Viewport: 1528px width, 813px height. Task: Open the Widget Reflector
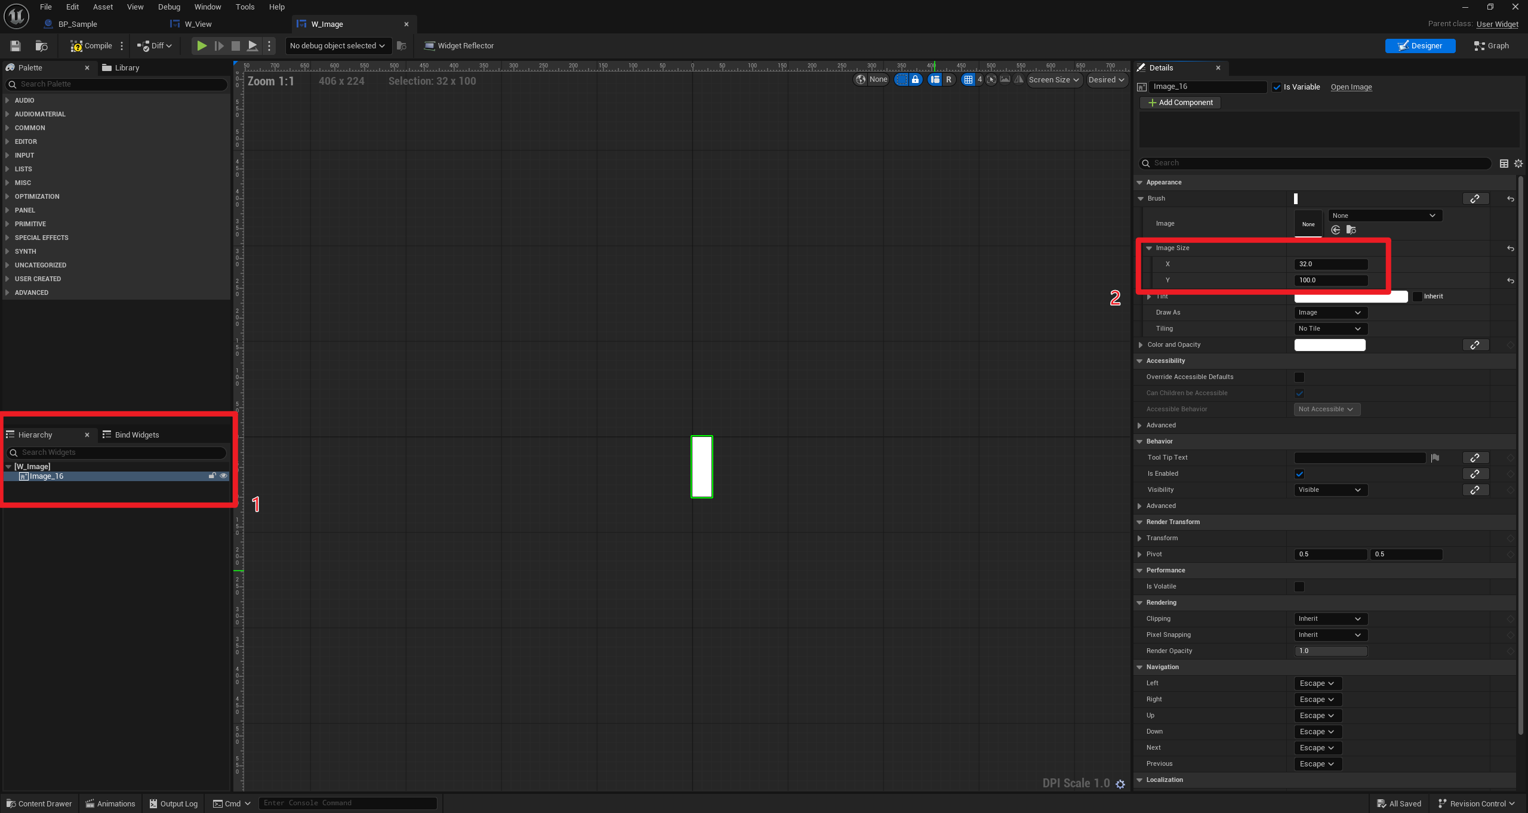point(458,46)
